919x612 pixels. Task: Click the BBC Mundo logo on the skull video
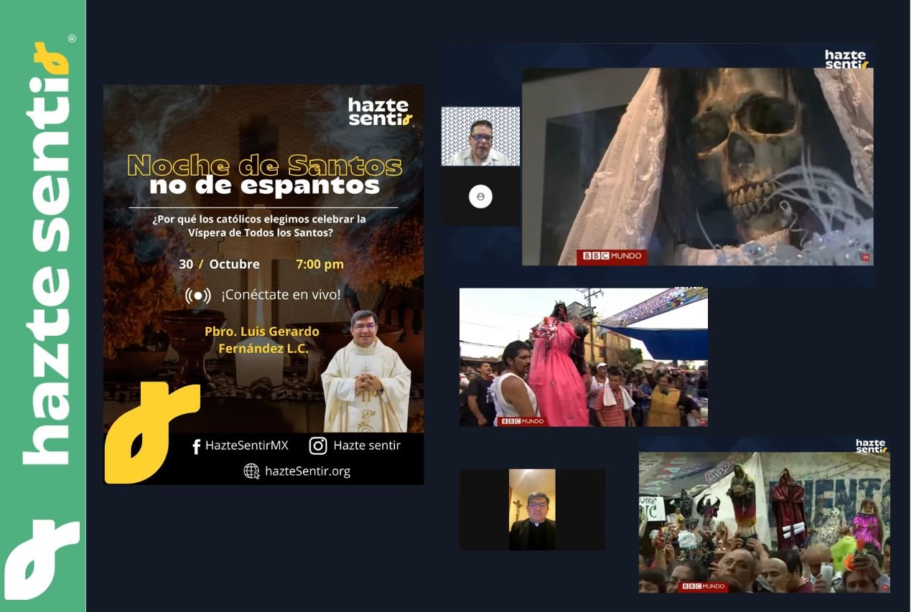(612, 255)
